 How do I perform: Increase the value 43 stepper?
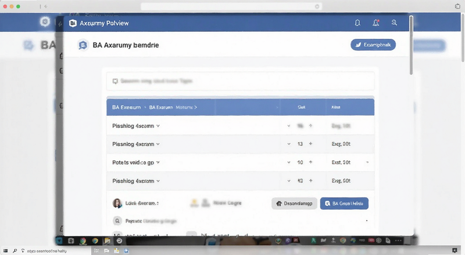point(310,180)
